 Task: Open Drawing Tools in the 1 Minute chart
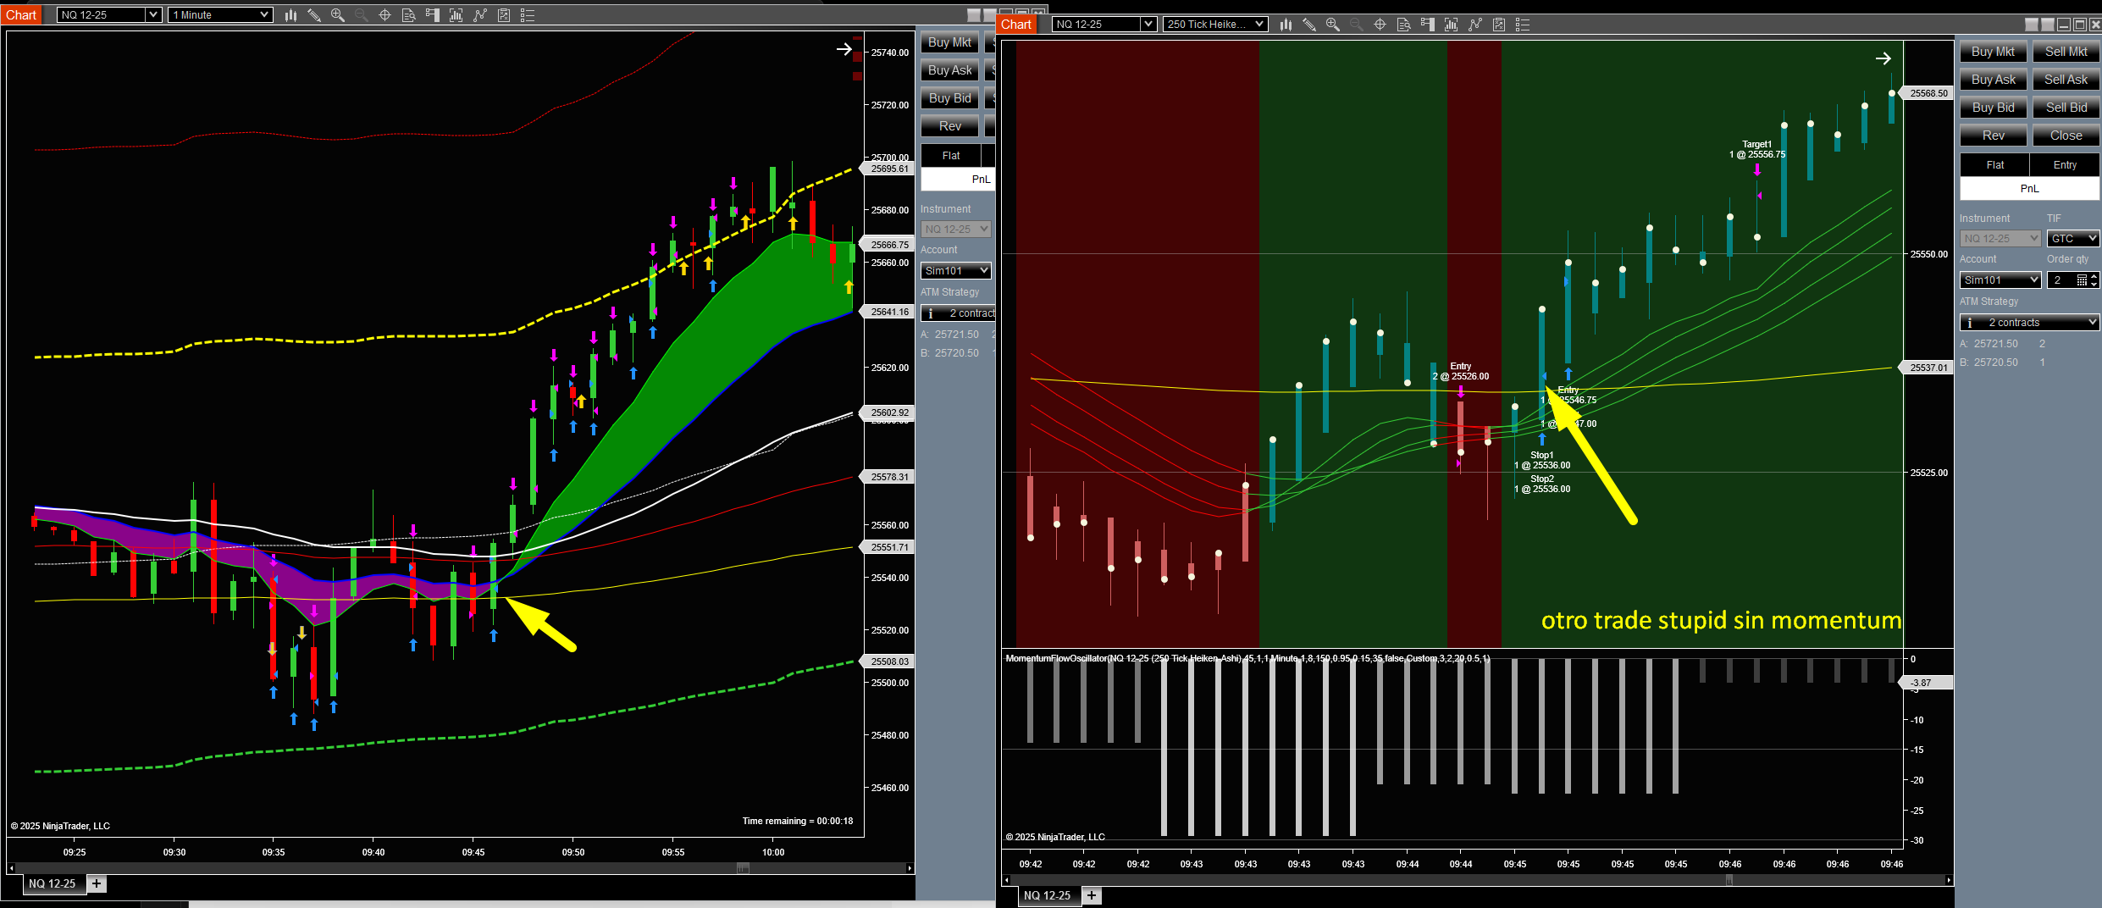(x=314, y=15)
